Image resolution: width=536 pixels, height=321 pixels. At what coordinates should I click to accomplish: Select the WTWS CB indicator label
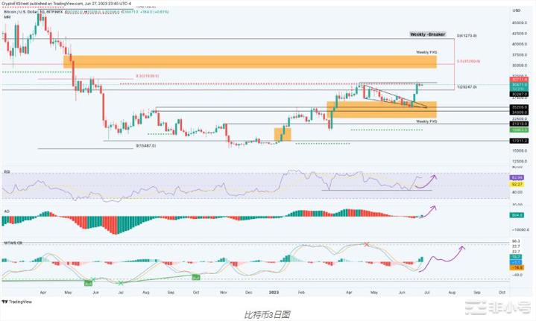click(11, 241)
